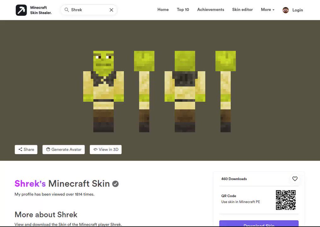Click the 'More about Shrek' heading
320x227 pixels.
(46, 214)
